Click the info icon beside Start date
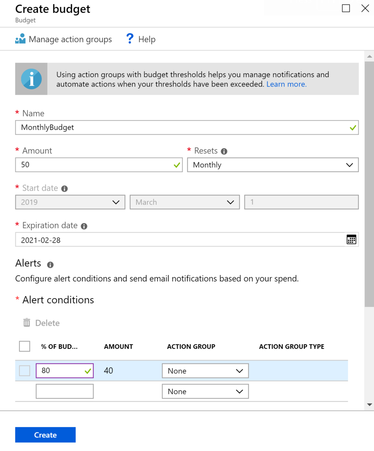Image resolution: width=374 pixels, height=451 pixels. coord(64,189)
